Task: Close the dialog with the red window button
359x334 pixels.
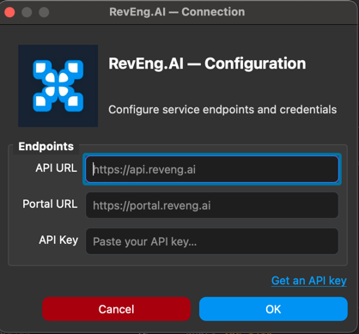Action: click(9, 12)
